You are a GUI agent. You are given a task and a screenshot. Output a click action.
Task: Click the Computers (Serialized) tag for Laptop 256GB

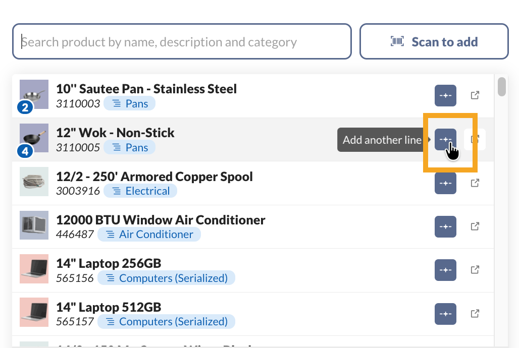tap(166, 277)
